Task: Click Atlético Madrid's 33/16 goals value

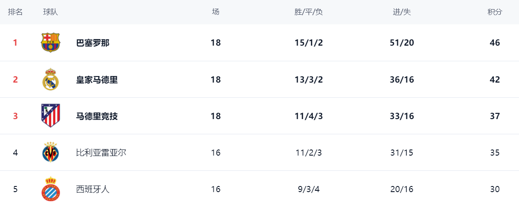Action: [x=402, y=116]
